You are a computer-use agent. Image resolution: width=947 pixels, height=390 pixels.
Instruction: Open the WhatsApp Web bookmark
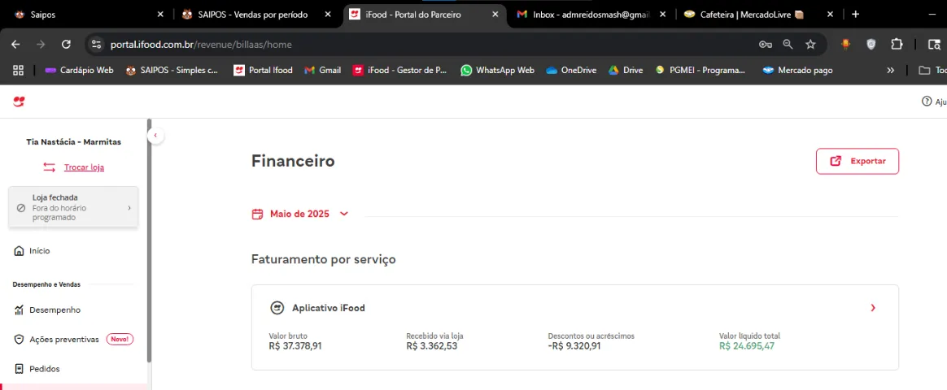[x=498, y=70]
